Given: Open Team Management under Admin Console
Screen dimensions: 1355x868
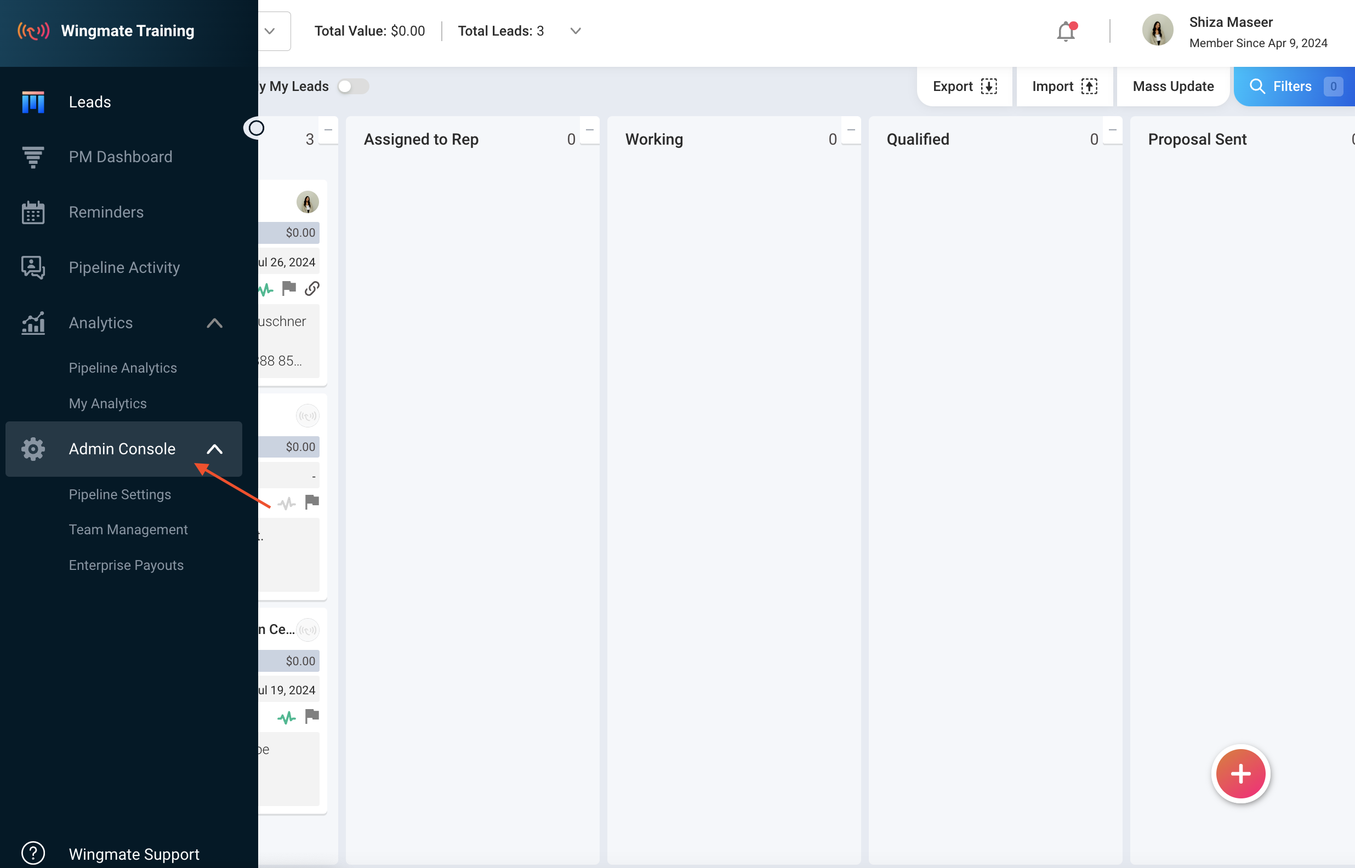Looking at the screenshot, I should pos(128,529).
